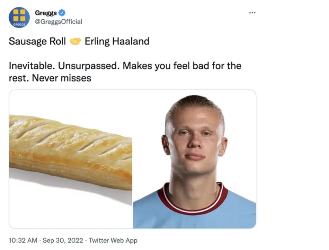The height and width of the screenshot is (250, 329).
Task: Open the Greggs display name link
Action: 46,13
